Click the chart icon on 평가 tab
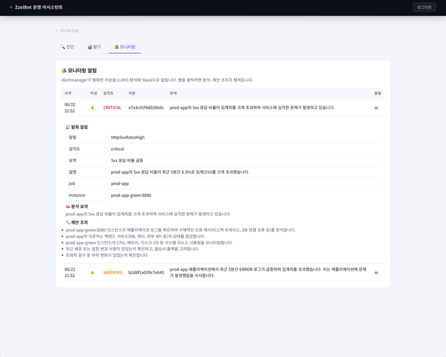 pos(90,47)
